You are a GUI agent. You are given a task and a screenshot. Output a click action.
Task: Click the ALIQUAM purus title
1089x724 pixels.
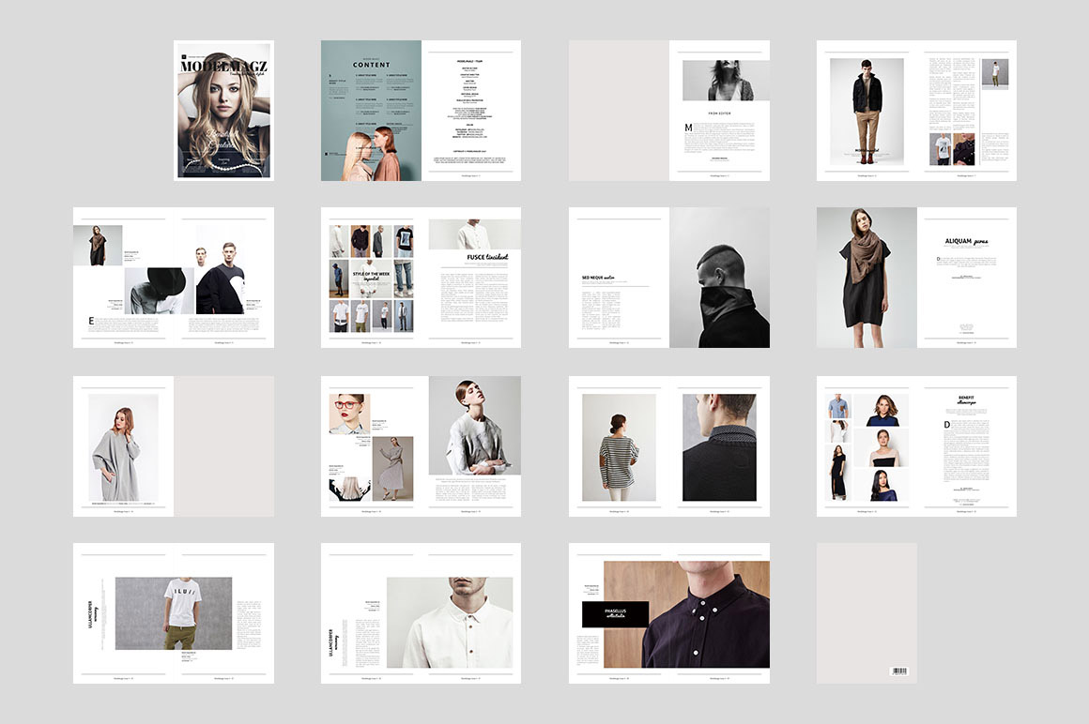(966, 241)
